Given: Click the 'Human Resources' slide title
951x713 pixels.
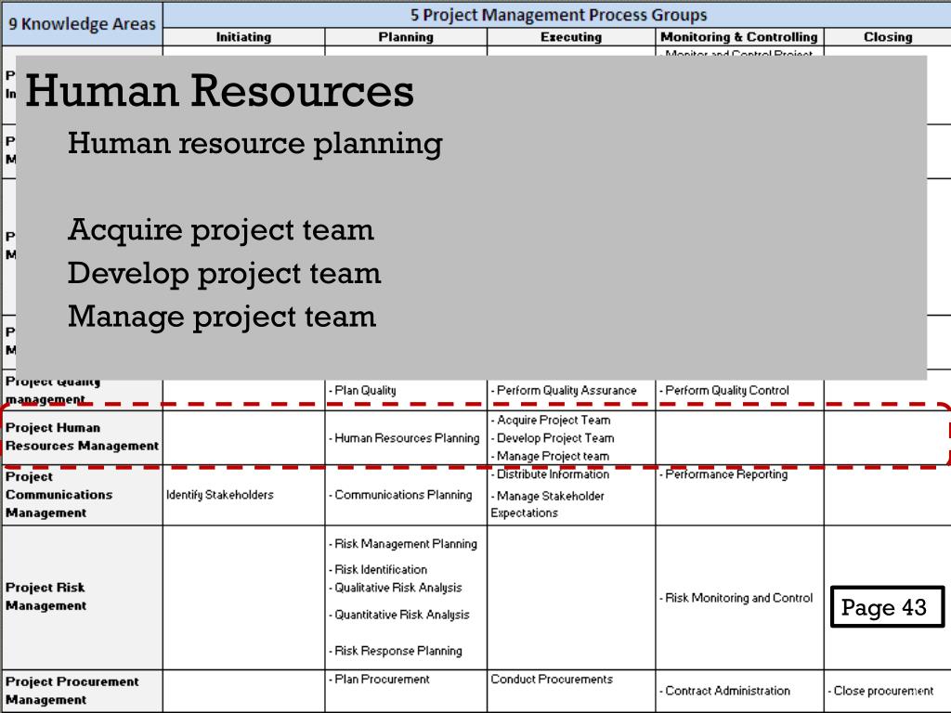Looking at the screenshot, I should pyautogui.click(x=219, y=91).
